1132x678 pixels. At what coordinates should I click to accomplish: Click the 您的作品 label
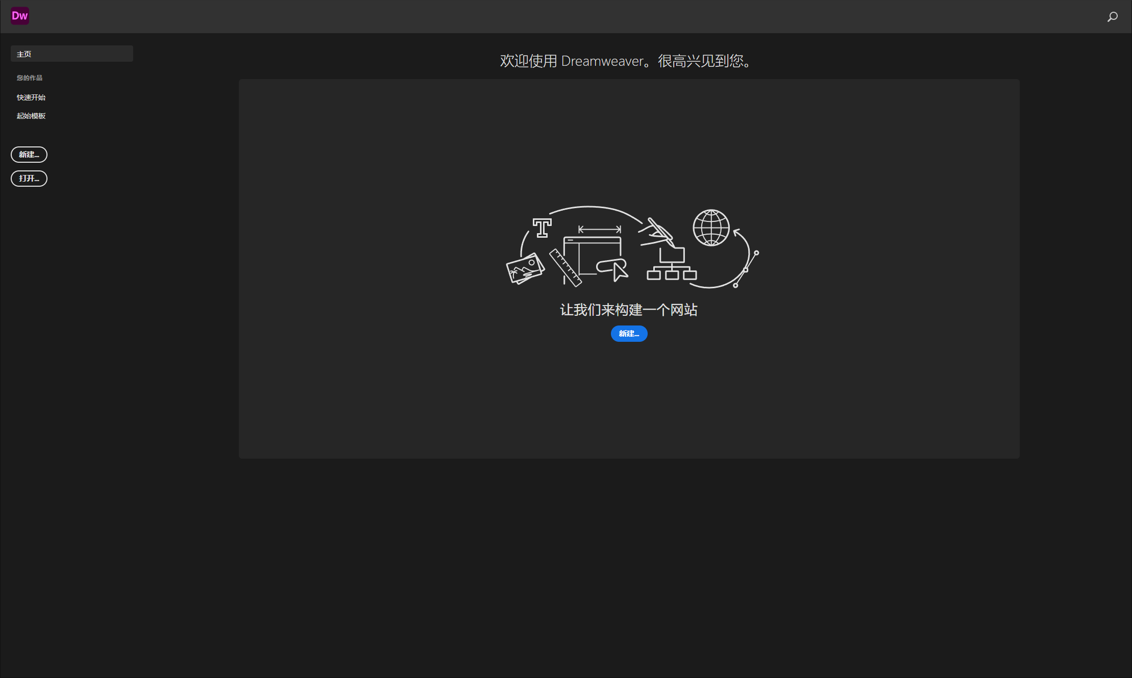[30, 78]
